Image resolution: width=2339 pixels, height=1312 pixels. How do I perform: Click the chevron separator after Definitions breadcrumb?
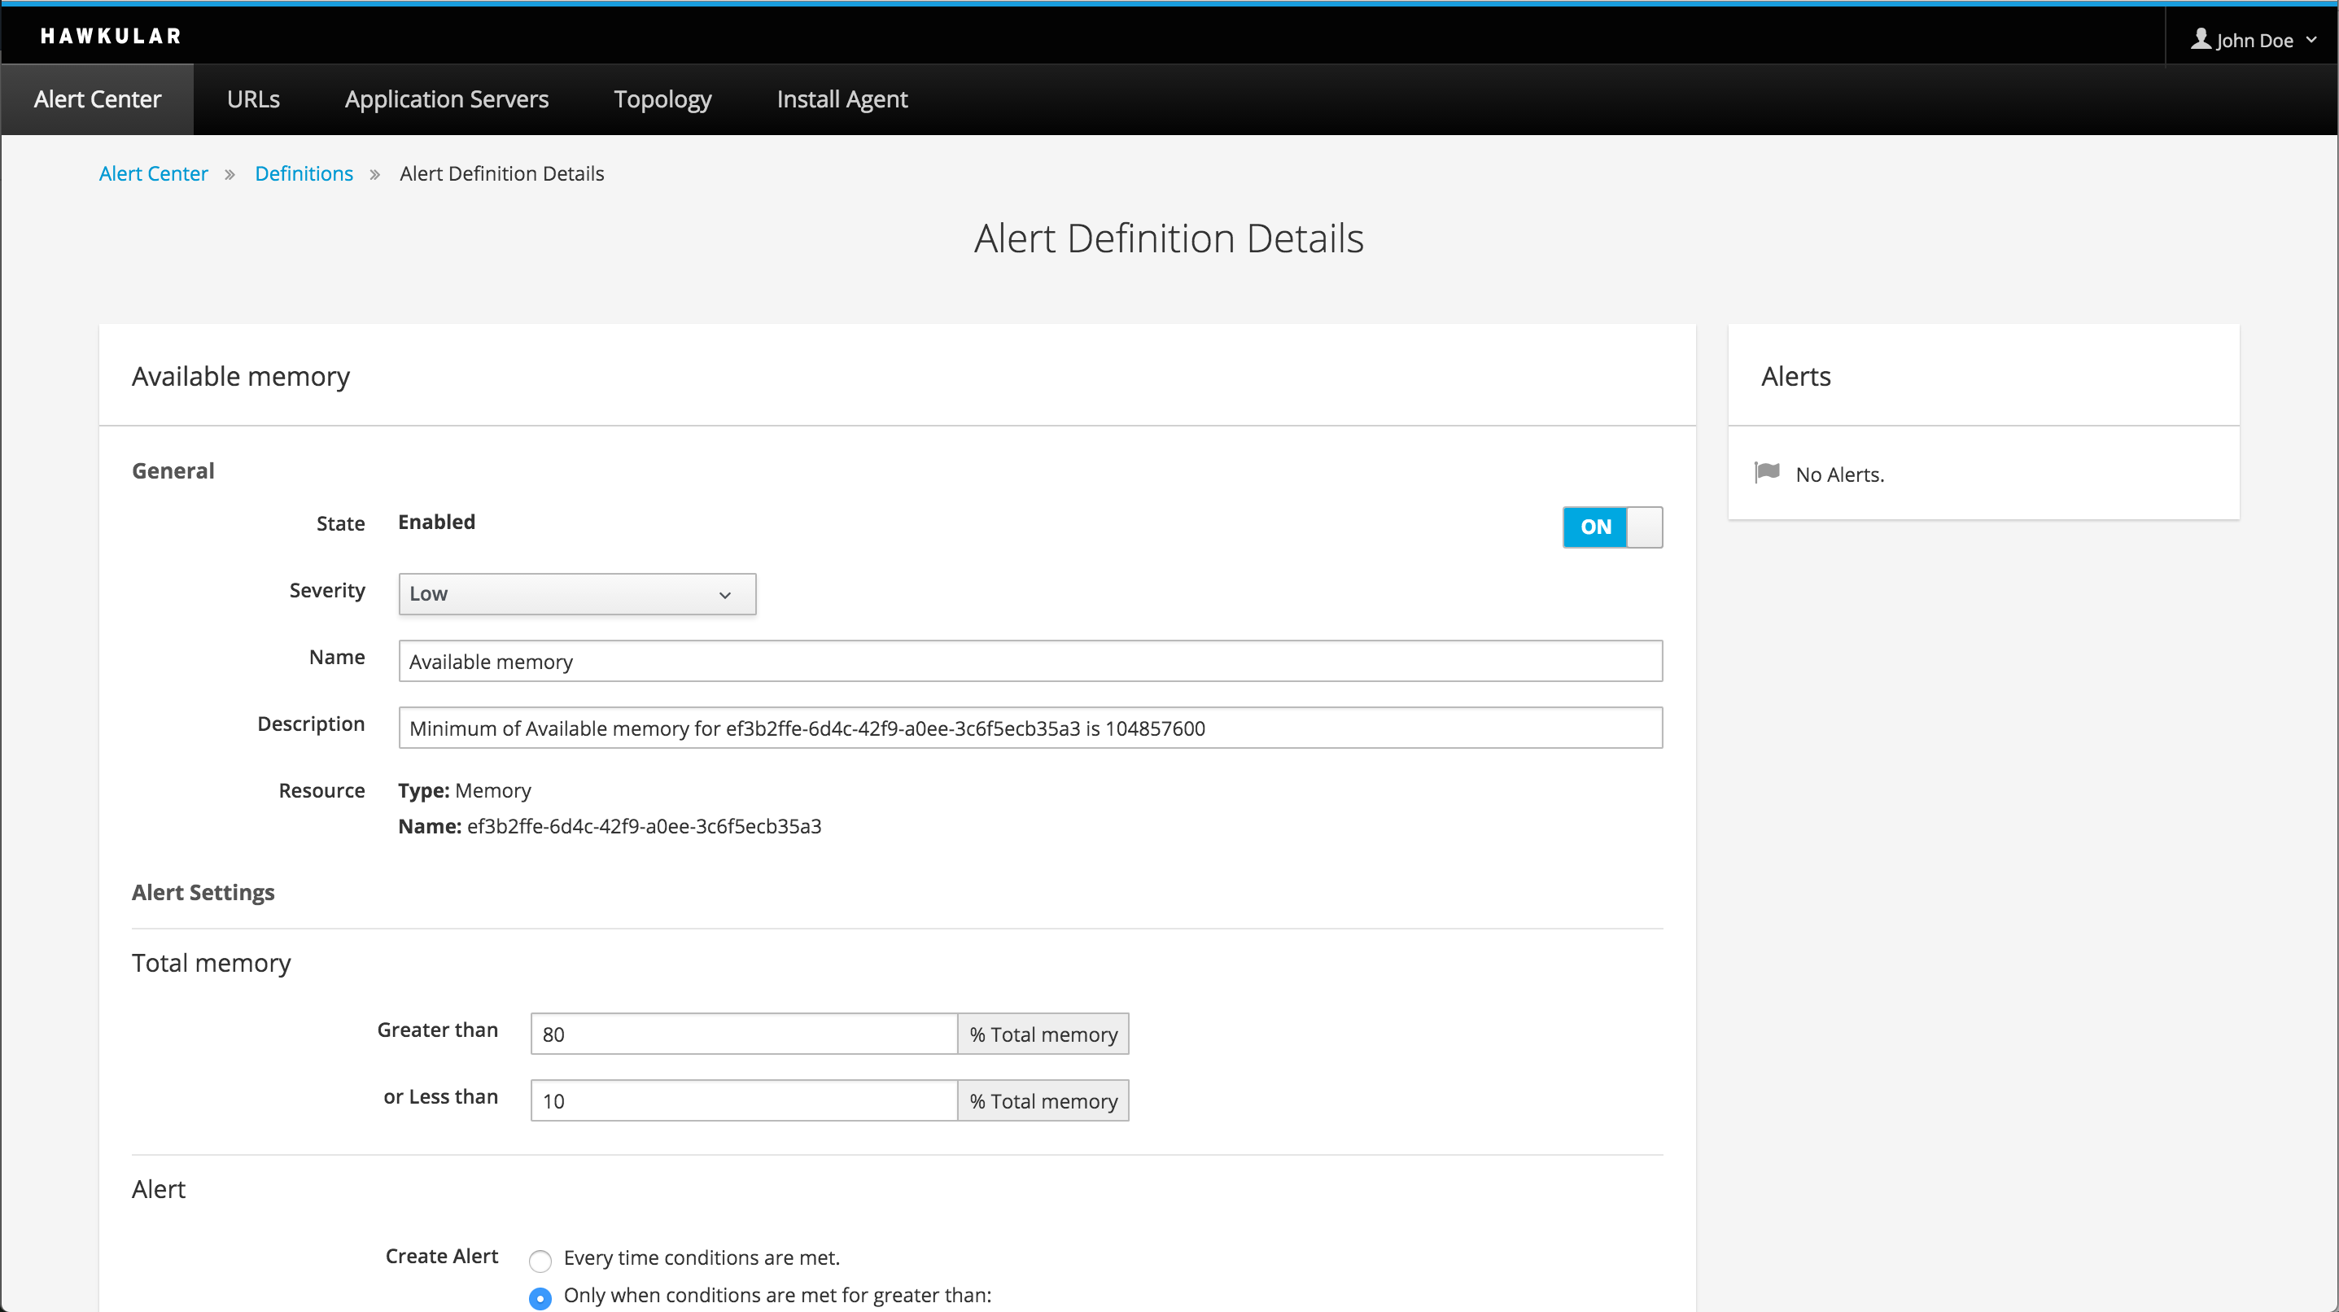click(375, 174)
